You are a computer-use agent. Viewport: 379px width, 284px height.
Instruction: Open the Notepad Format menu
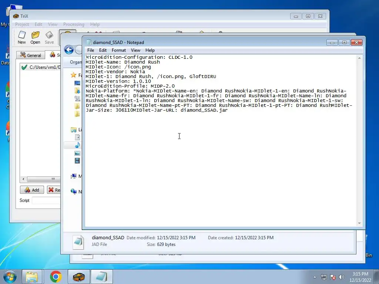coord(119,50)
